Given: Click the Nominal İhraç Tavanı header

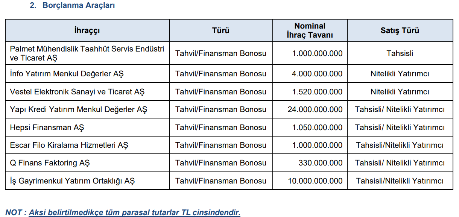Looking at the screenshot, I should (x=310, y=30).
